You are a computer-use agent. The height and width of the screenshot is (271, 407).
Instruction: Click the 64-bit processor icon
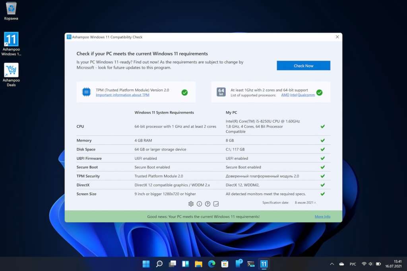coord(221,92)
